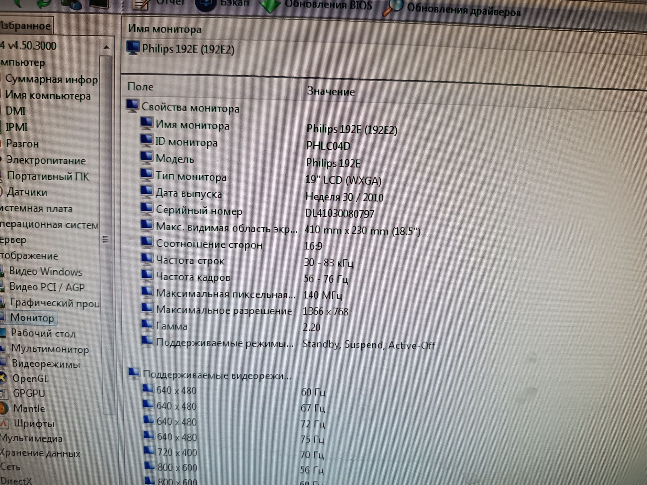
Task: Click the Имя монитора column header
Action: coord(165,29)
